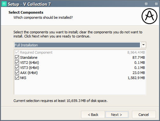The width and height of the screenshot is (160, 121).
Task: Click the 23.0 MB size value
Action: tap(139, 73)
